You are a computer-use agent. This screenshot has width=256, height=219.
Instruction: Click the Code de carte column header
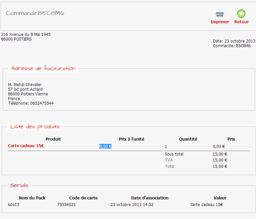(84, 198)
